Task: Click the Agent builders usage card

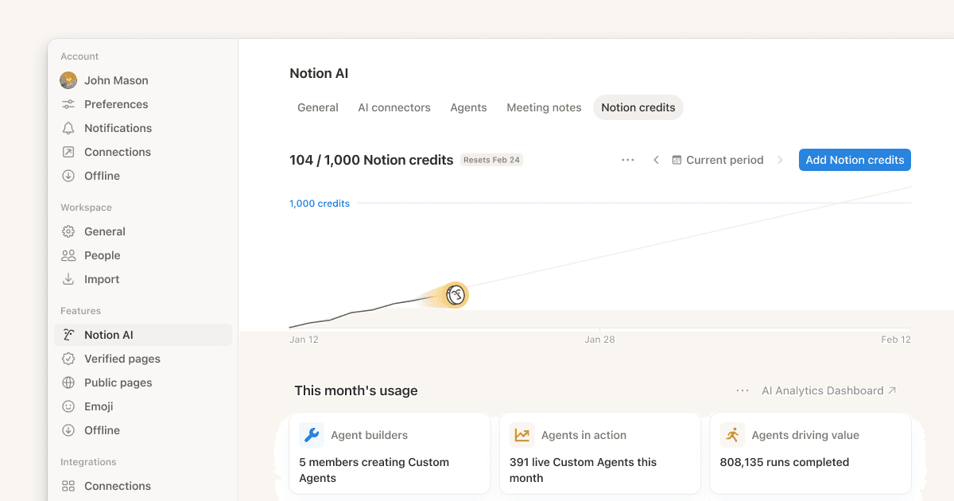Action: click(390, 453)
